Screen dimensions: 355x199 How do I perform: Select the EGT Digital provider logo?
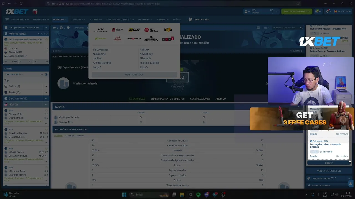[x=151, y=30]
